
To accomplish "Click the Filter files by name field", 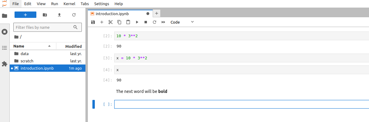I will tap(44, 27).
